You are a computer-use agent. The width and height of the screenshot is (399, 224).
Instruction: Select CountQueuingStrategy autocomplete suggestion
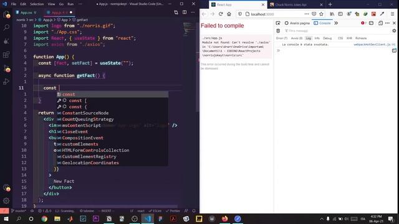click(112, 119)
